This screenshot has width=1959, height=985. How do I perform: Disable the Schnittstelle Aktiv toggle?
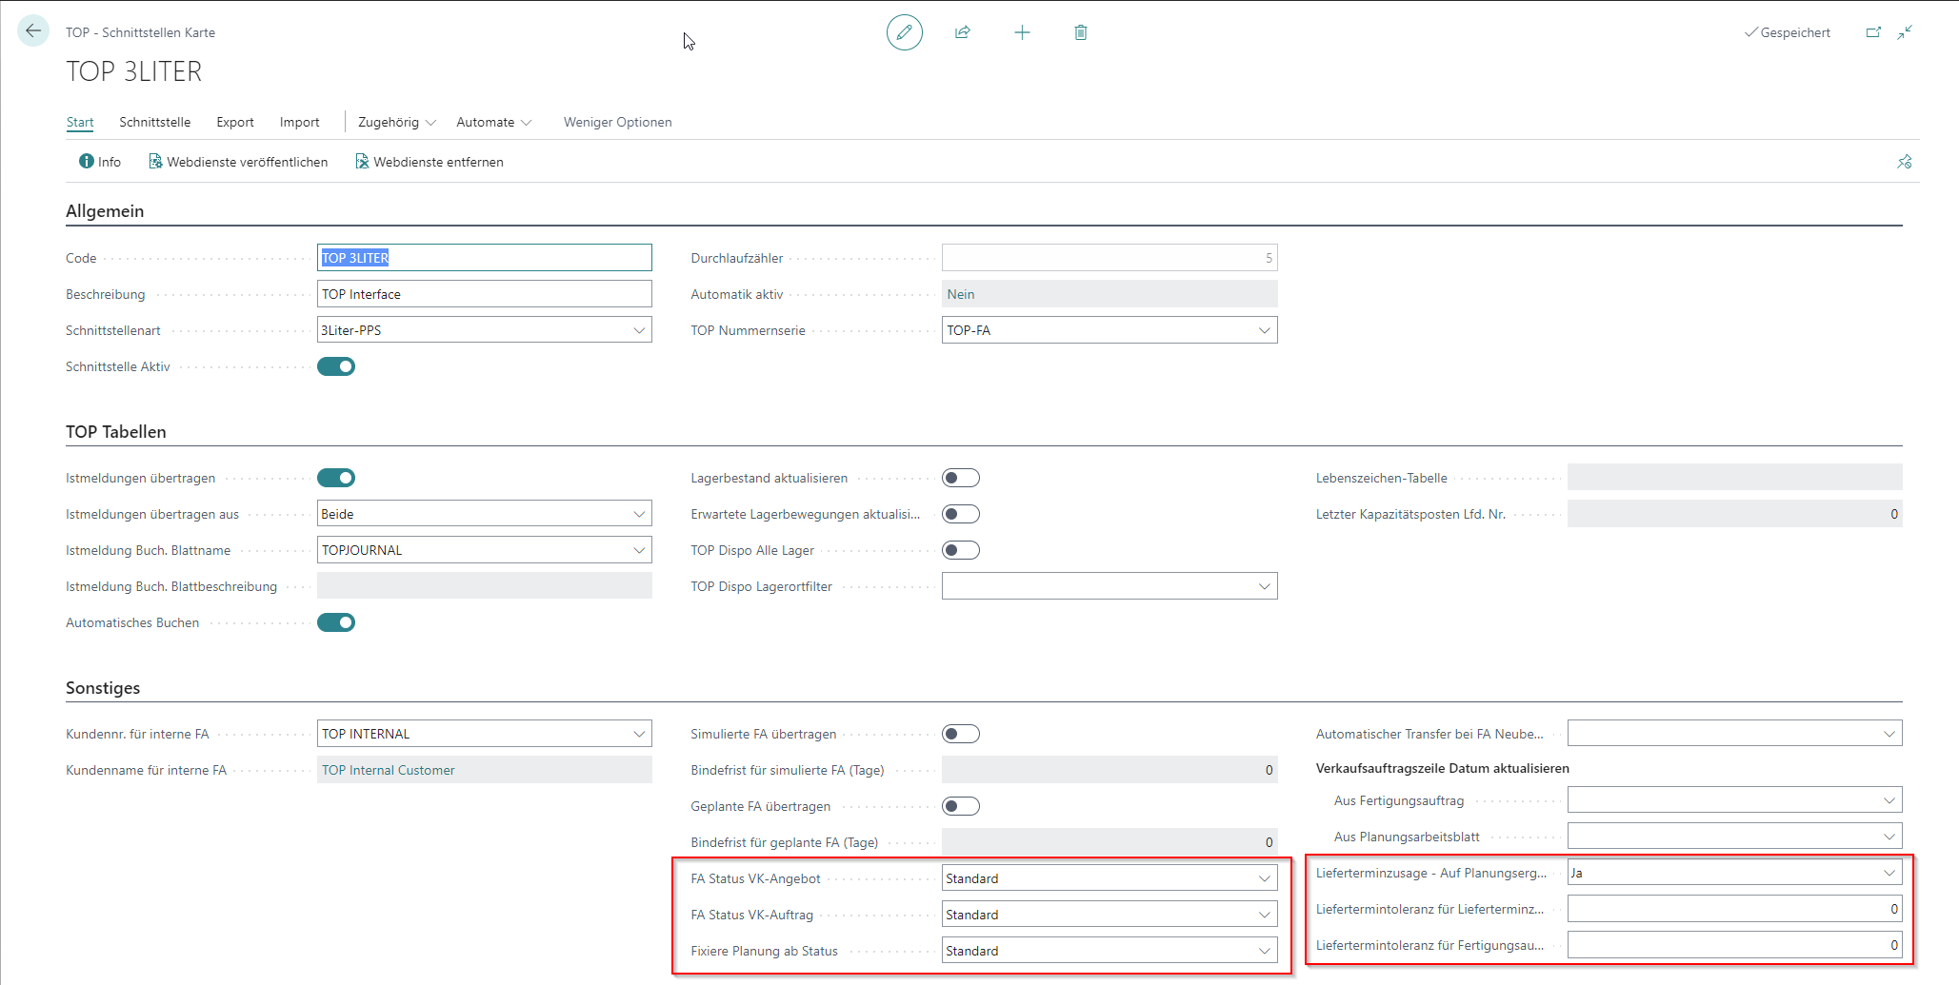(336, 366)
